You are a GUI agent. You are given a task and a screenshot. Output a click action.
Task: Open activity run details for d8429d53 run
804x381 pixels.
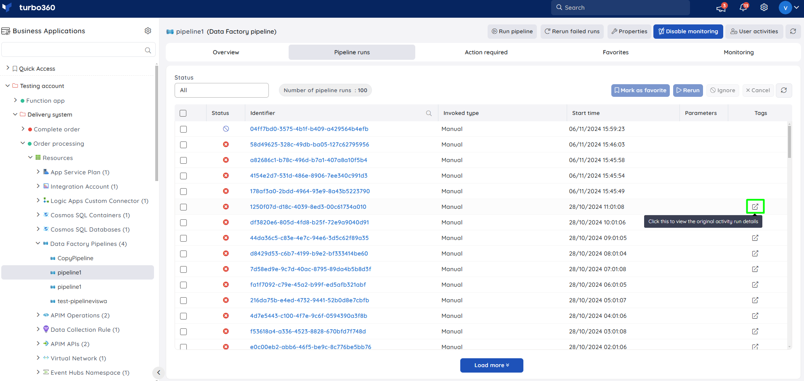click(x=755, y=253)
